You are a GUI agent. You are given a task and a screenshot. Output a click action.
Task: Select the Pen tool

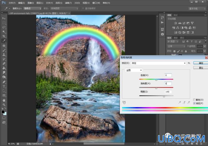coord(4,82)
